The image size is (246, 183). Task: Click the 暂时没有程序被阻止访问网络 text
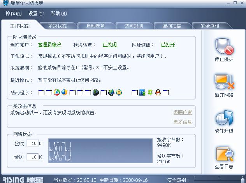click(x=70, y=80)
